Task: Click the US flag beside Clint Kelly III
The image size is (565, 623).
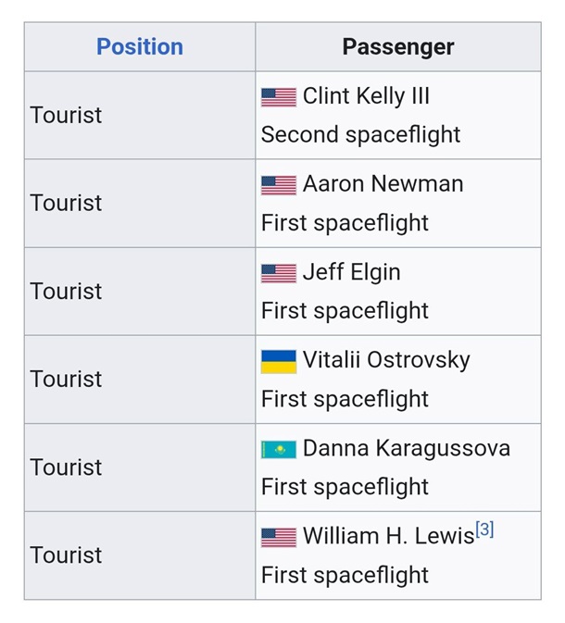Action: pyautogui.click(x=278, y=97)
